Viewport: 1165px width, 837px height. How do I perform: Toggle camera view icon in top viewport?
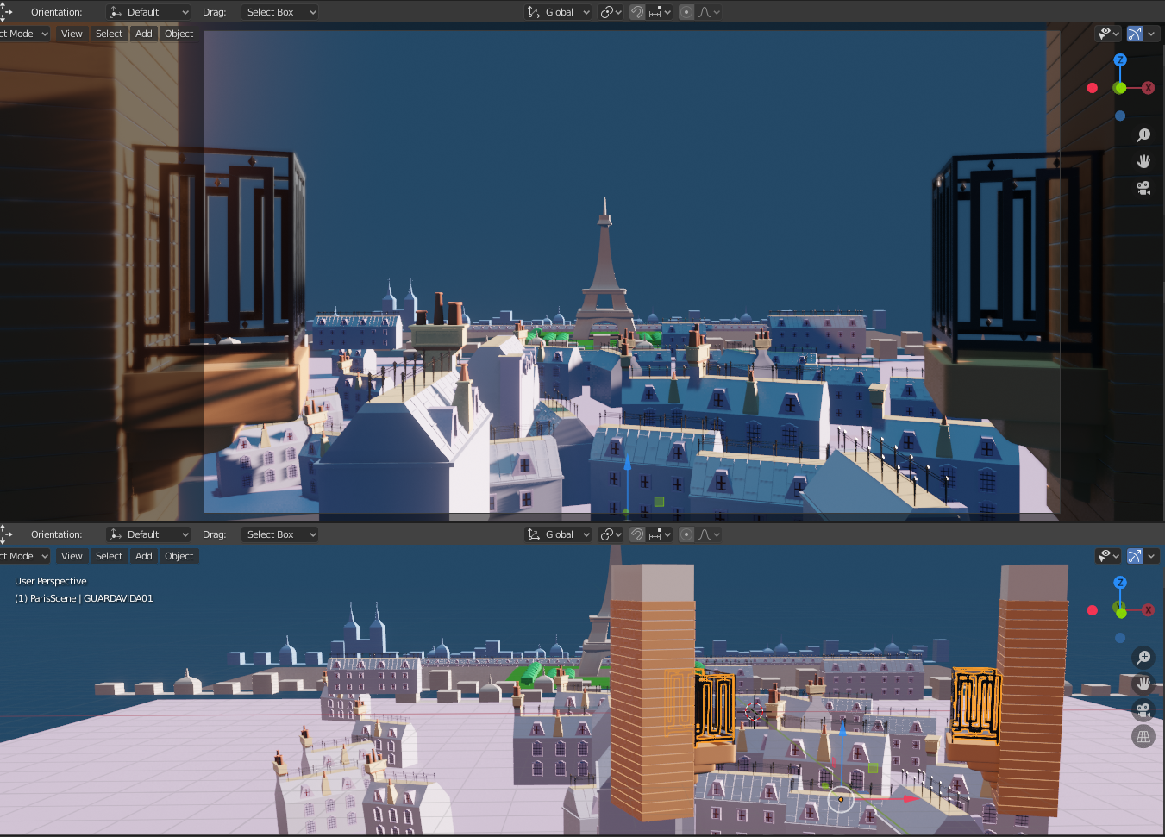click(1143, 188)
